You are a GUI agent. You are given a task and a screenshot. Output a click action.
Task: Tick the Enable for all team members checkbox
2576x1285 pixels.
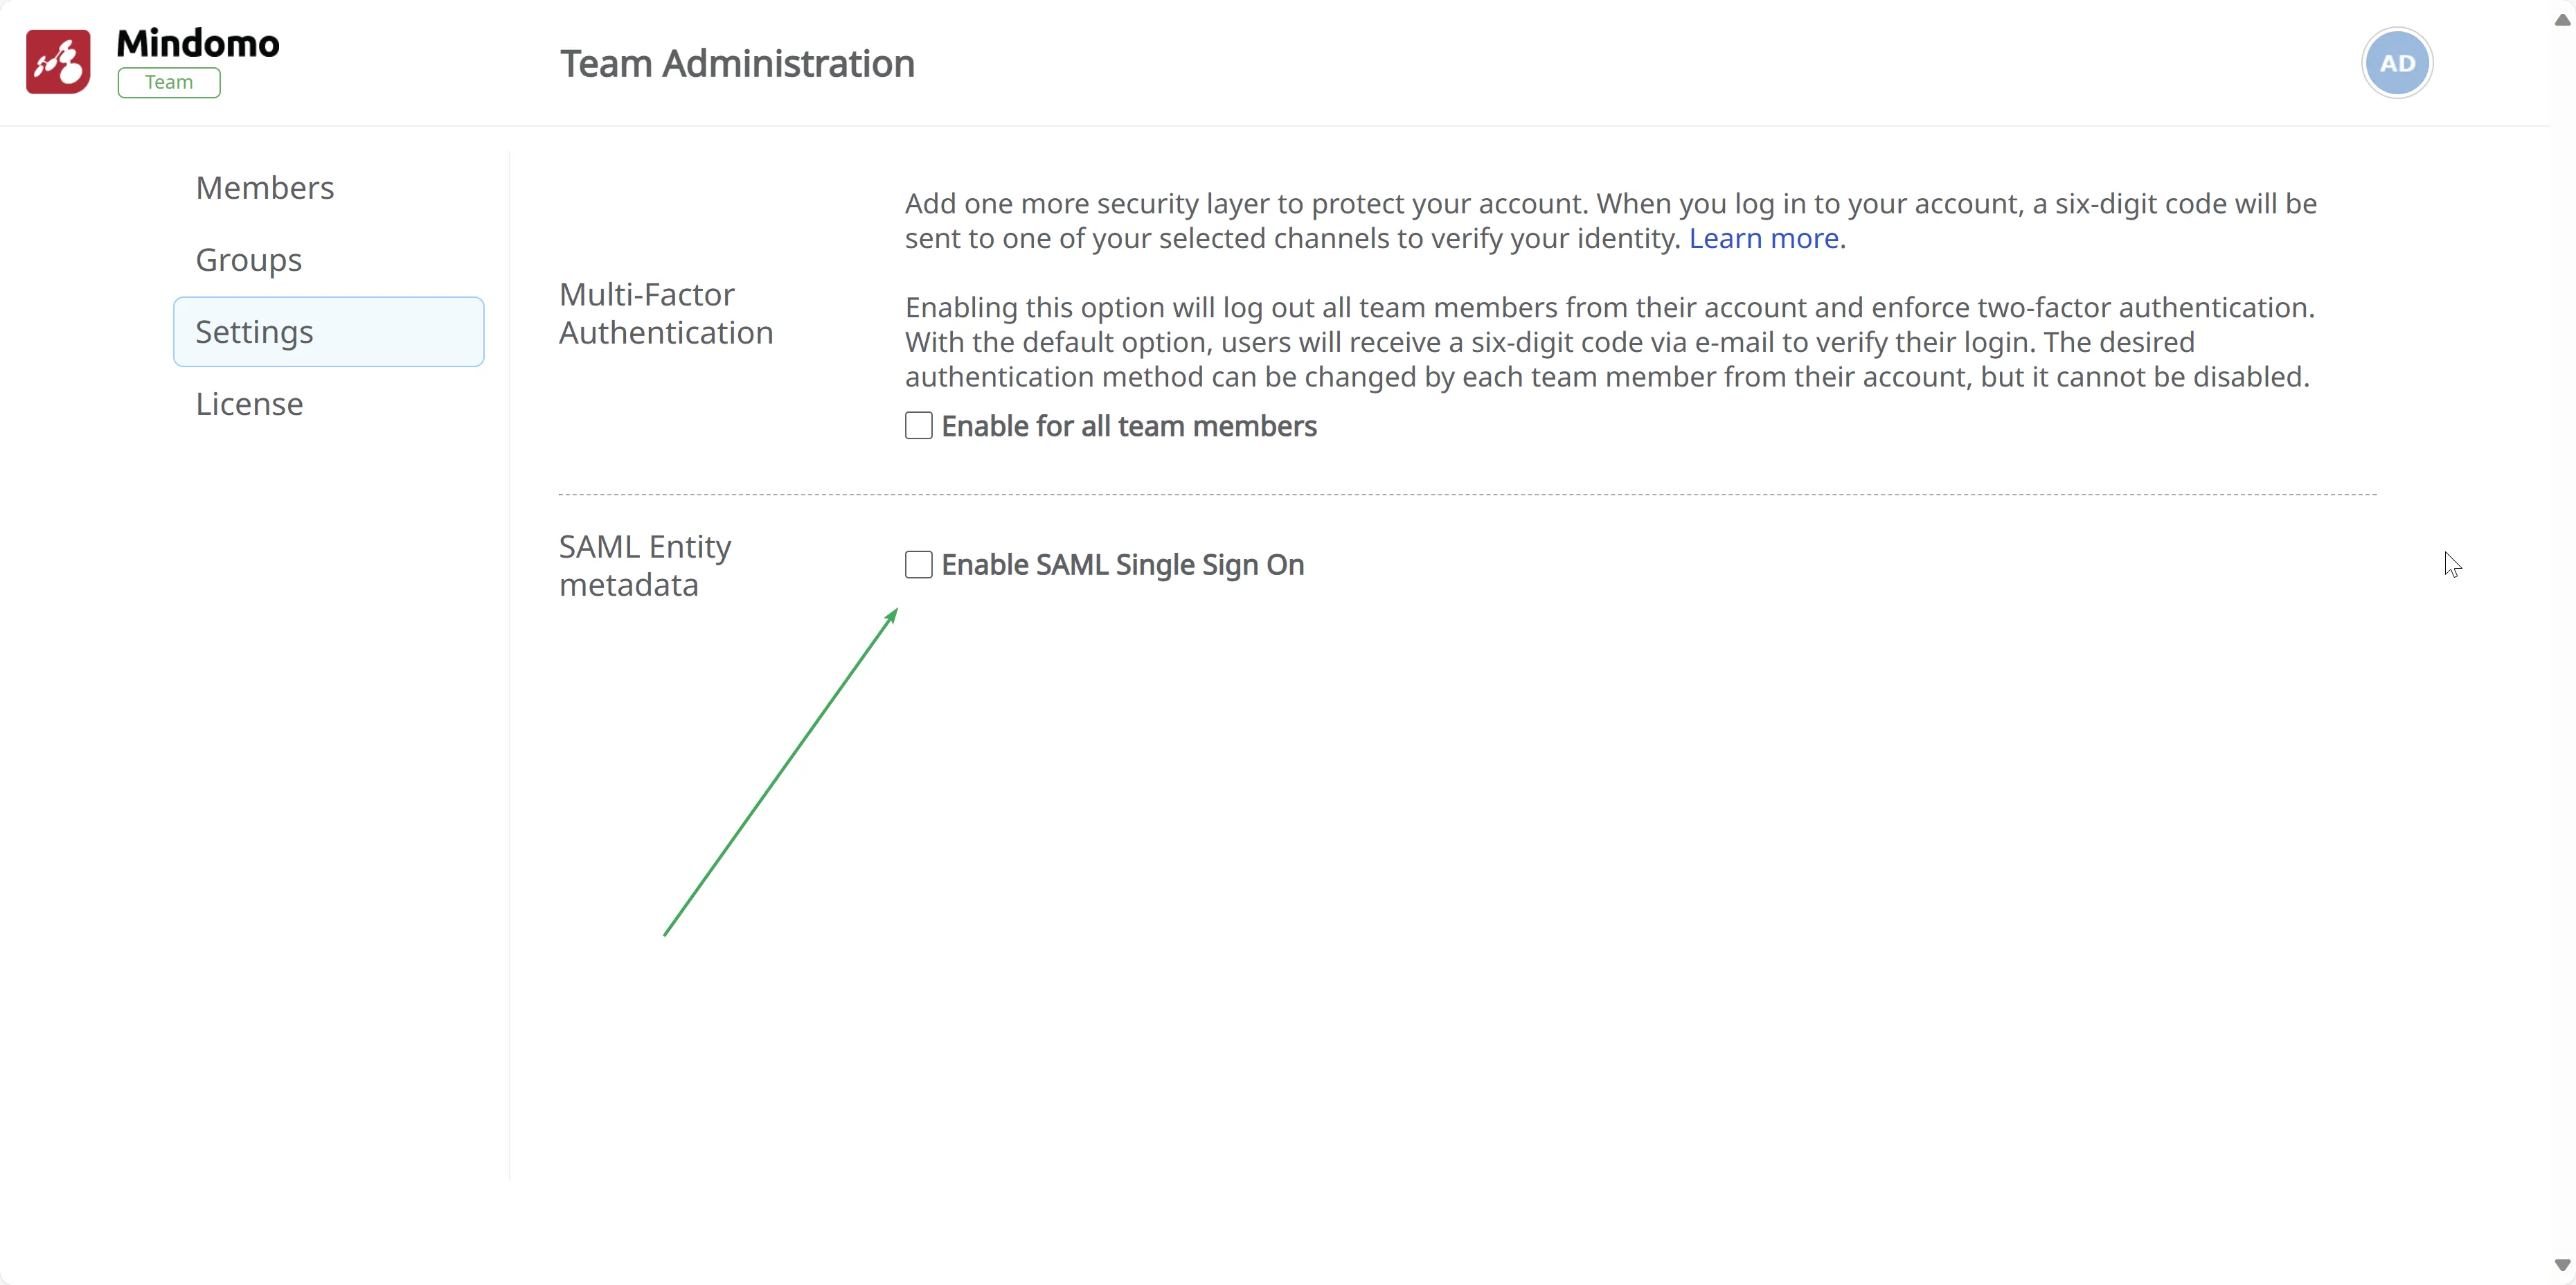tap(919, 426)
